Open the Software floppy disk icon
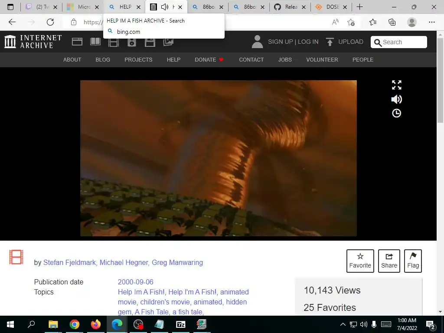The width and height of the screenshot is (444, 333). (150, 43)
